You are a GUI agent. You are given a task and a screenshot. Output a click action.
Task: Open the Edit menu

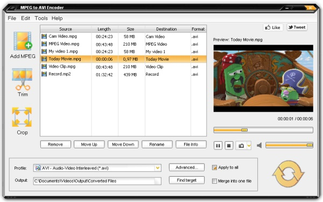(25, 18)
